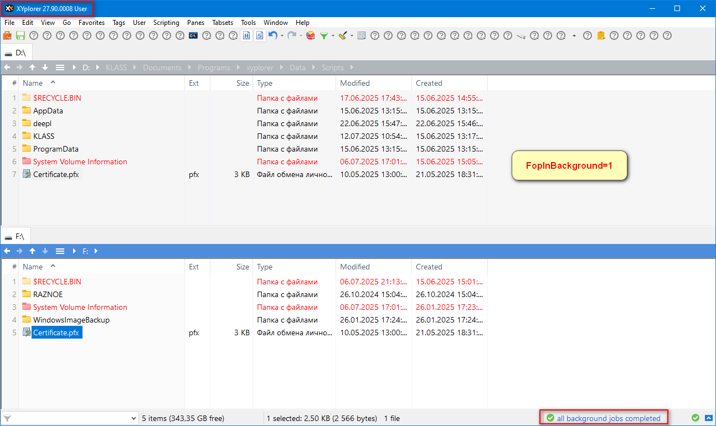Open the Tools menu
This screenshot has height=426, width=716.
[248, 23]
